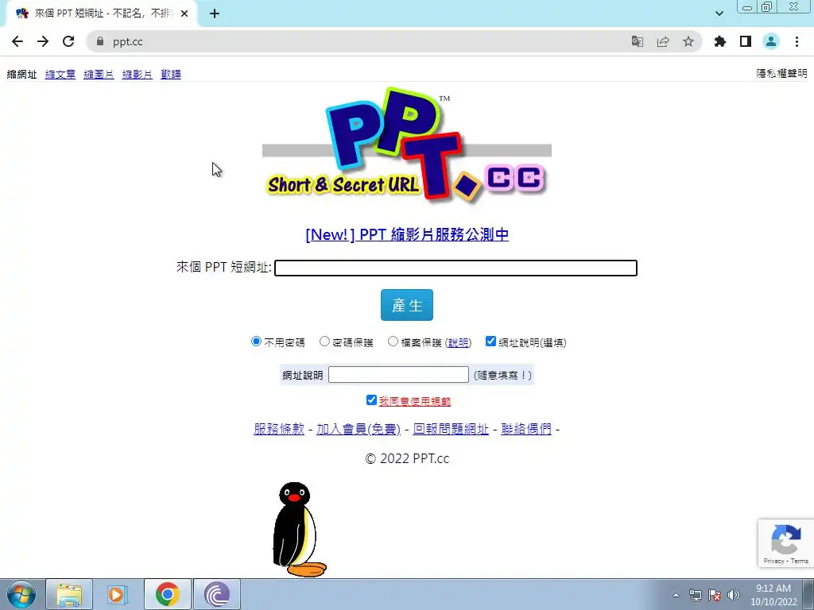Image resolution: width=814 pixels, height=610 pixels.
Task: Click the clock showing 9:12 AM
Action: 773,595
